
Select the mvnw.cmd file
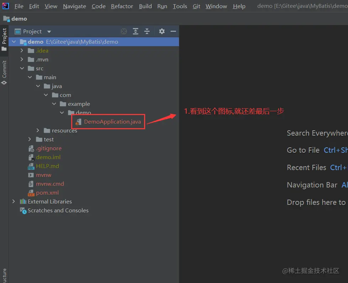coord(50,184)
